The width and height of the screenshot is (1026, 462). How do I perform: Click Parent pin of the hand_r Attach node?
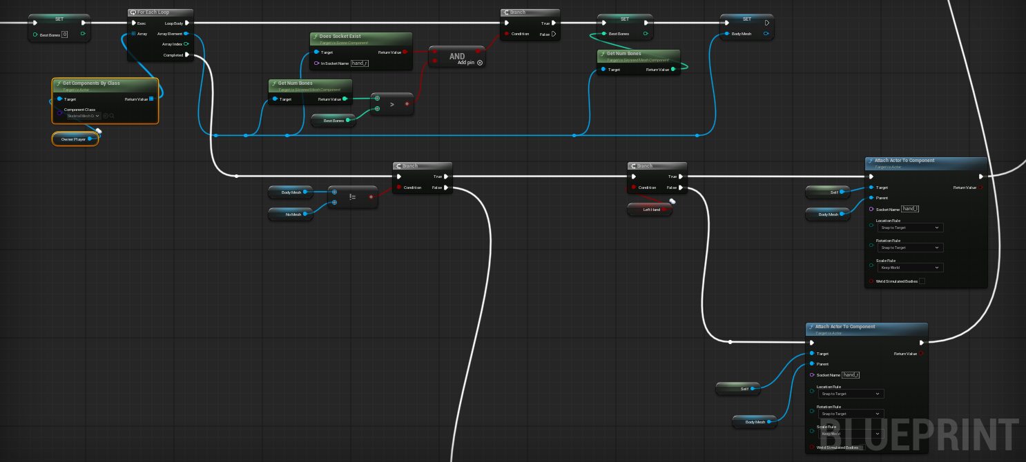point(812,364)
